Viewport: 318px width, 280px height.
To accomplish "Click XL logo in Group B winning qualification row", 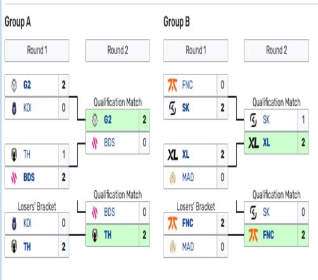I will click(x=253, y=143).
